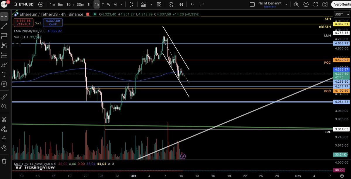
Task: Enter fullscreen mode
Action: pyautogui.click(x=316, y=4)
